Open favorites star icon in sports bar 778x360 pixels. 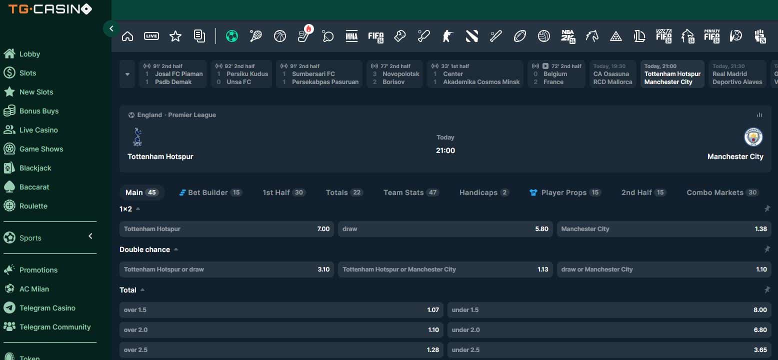point(175,36)
